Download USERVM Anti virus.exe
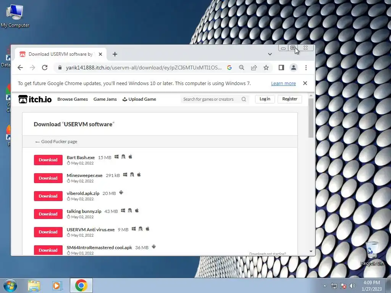Screen dimensions: 391x293 click(x=48, y=232)
